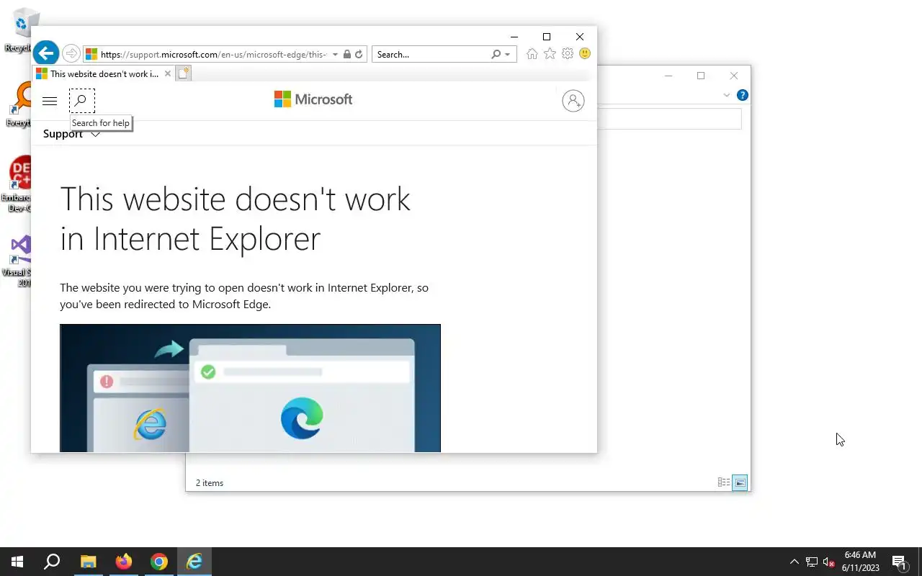Image resolution: width=922 pixels, height=576 pixels.
Task: Open the address bar autocomplete dropdown
Action: tap(335, 55)
